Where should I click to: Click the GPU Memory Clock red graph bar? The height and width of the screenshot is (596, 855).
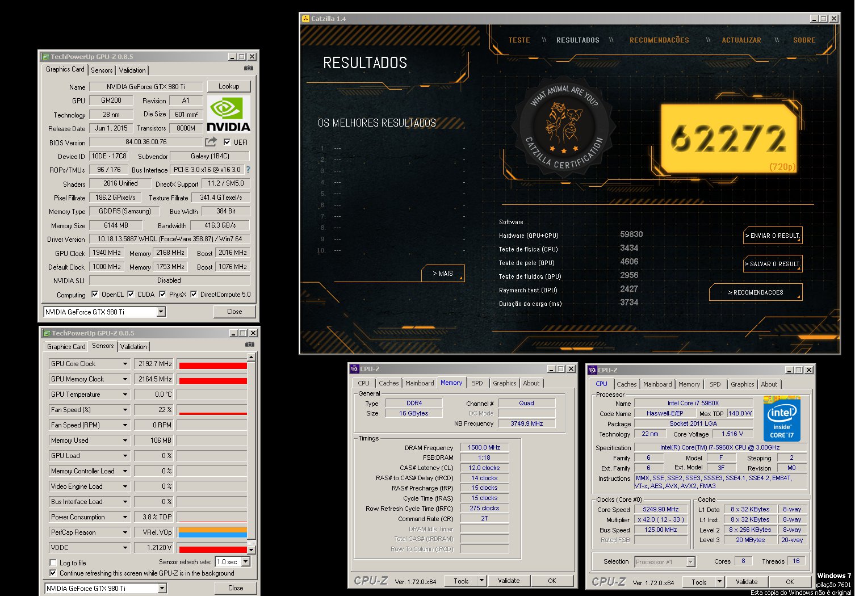213,381
